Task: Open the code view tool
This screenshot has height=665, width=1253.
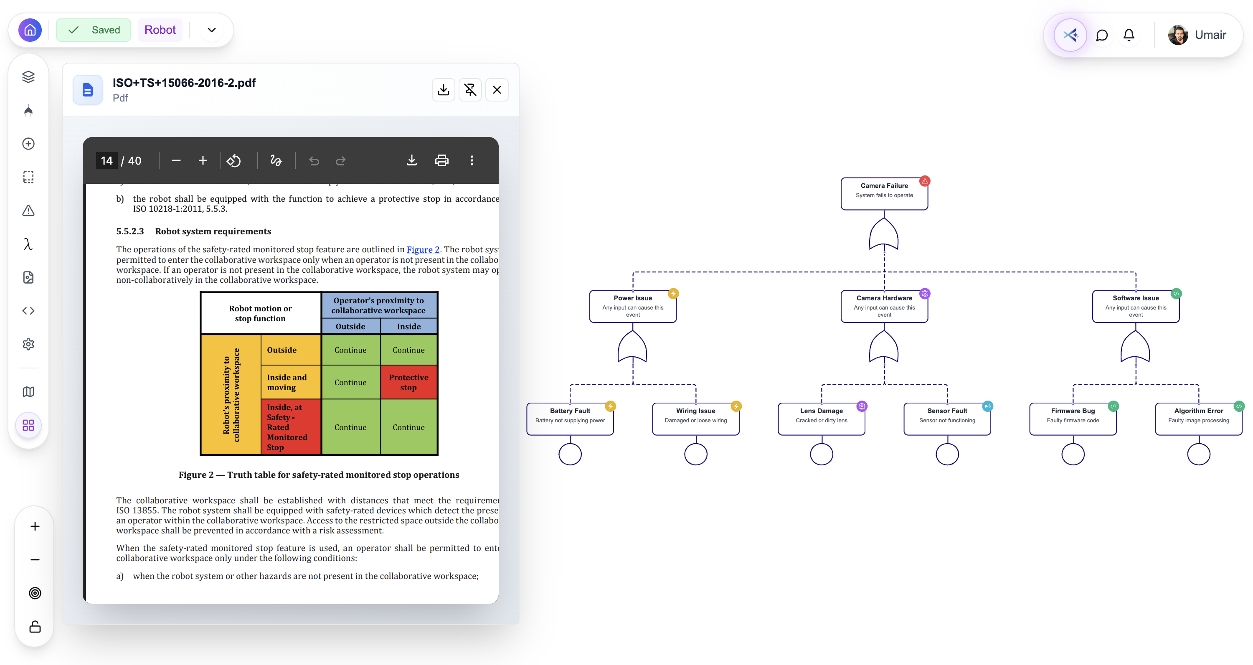Action: point(28,310)
